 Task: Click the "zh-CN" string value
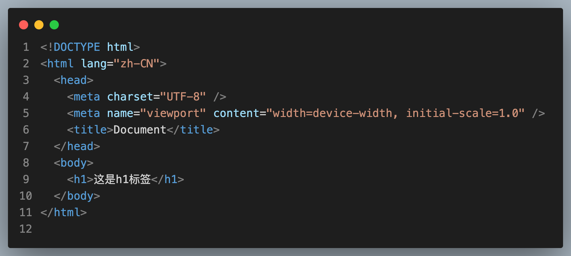pos(137,63)
